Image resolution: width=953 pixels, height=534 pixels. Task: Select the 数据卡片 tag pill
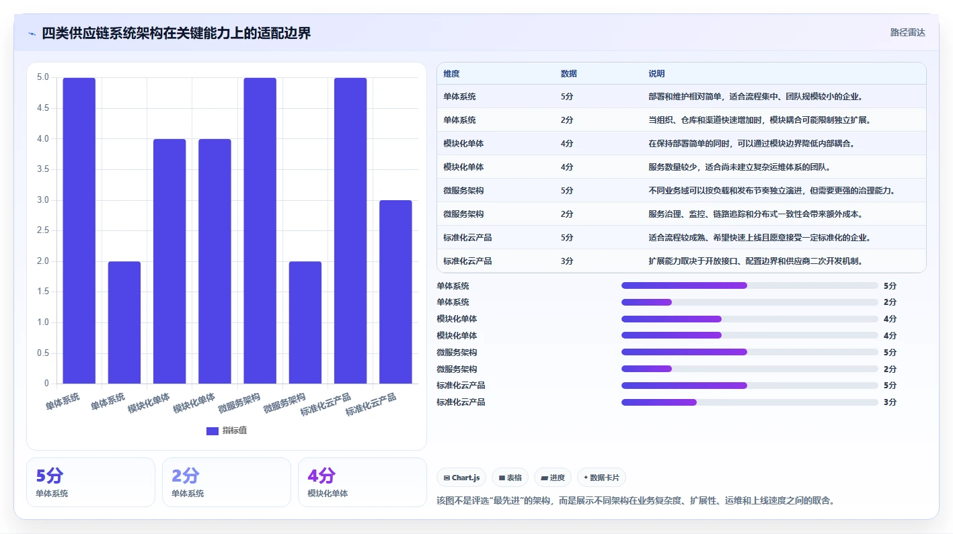602,478
